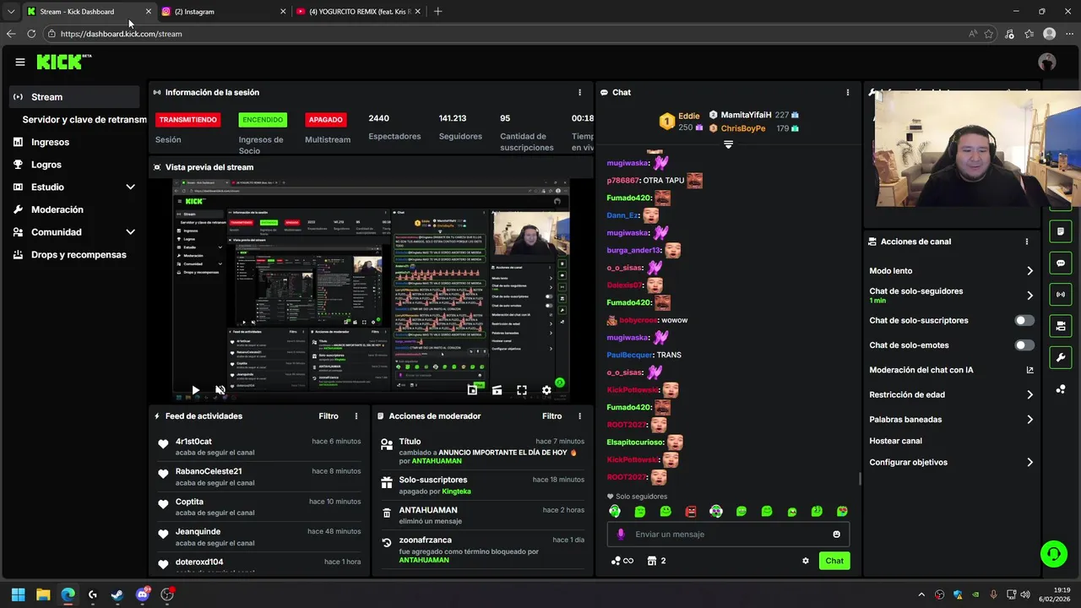Image resolution: width=1081 pixels, height=608 pixels.
Task: Open chat settings gear icon
Action: click(805, 561)
